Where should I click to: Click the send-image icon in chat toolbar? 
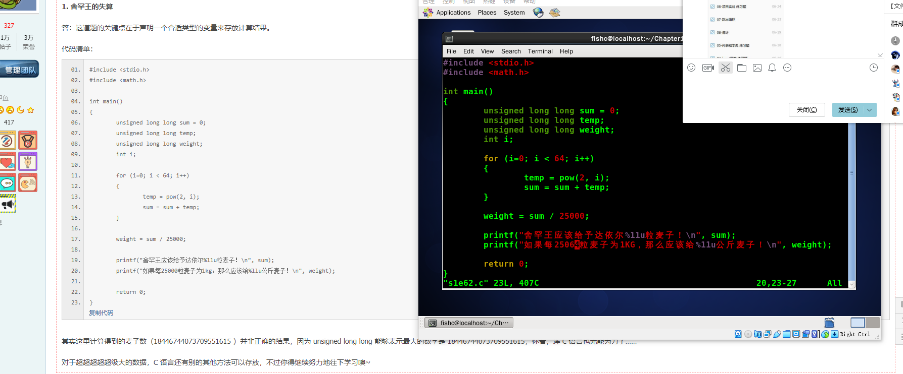(757, 68)
